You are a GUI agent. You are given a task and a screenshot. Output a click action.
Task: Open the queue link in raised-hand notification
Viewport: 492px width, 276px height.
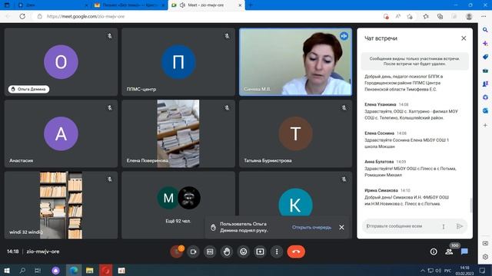311,227
